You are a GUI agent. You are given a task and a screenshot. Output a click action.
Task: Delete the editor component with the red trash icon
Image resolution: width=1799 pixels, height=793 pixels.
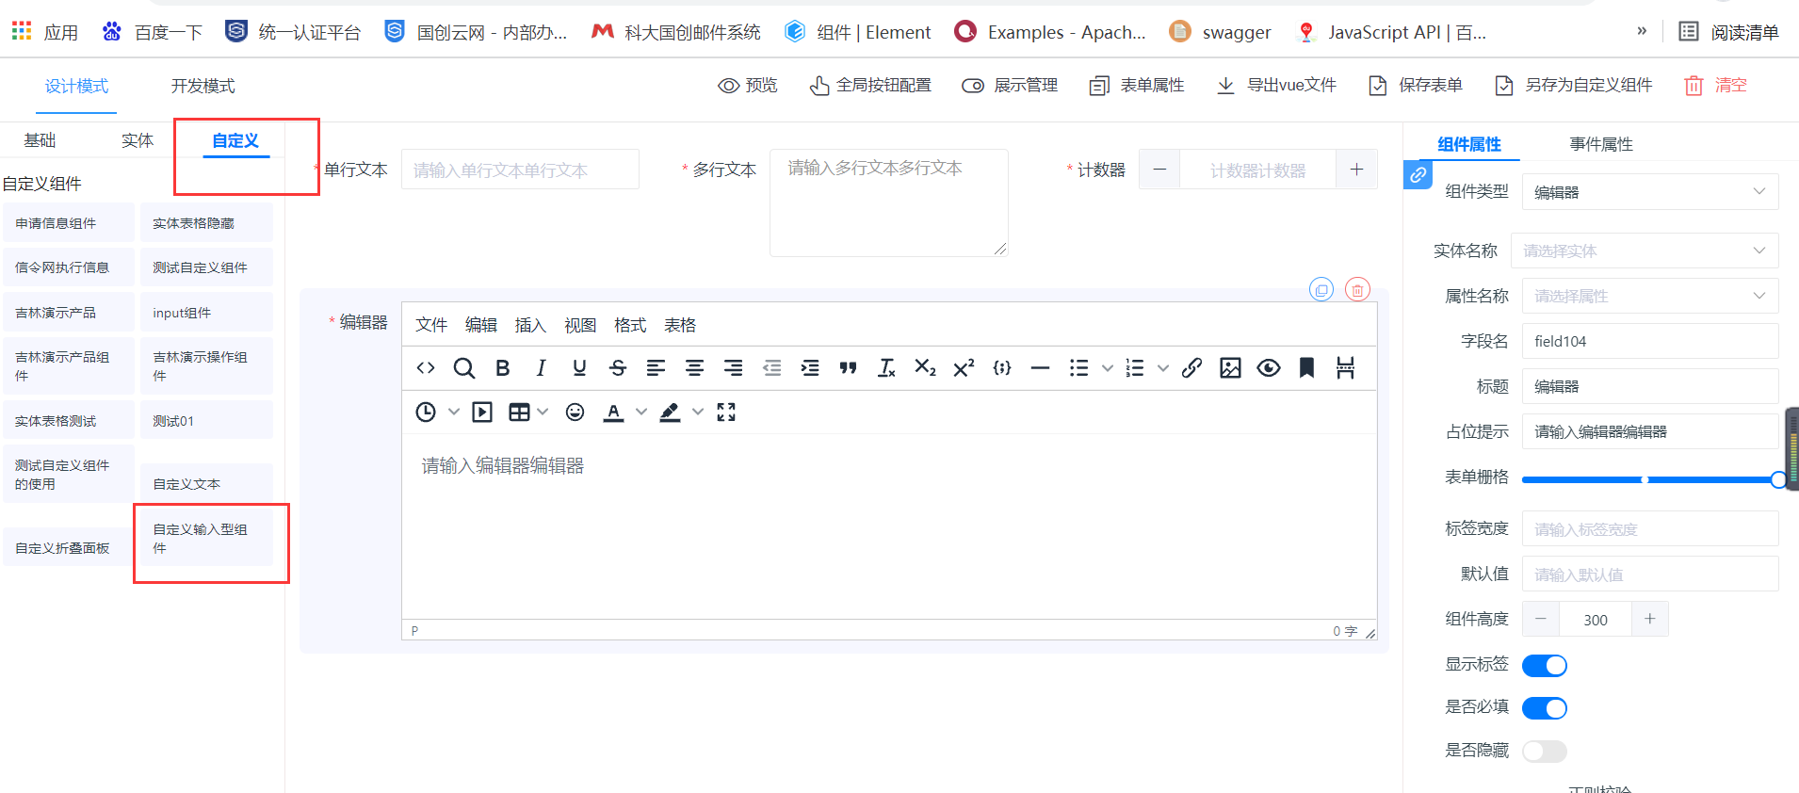(x=1357, y=290)
